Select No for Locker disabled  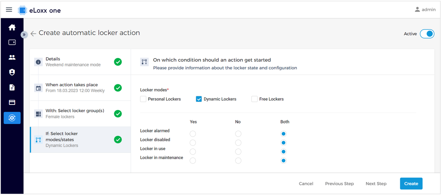pos(238,143)
